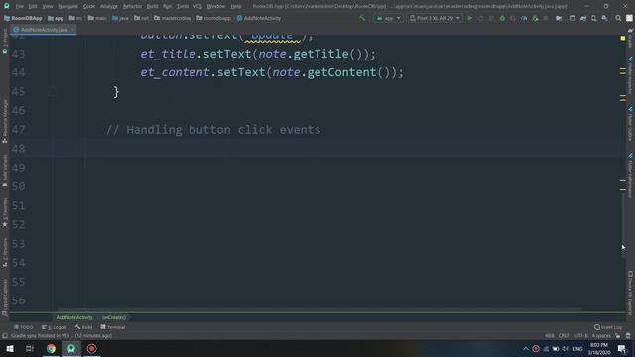Click Android Studio icon in taskbar
This screenshot has height=357, width=635.
point(71,348)
